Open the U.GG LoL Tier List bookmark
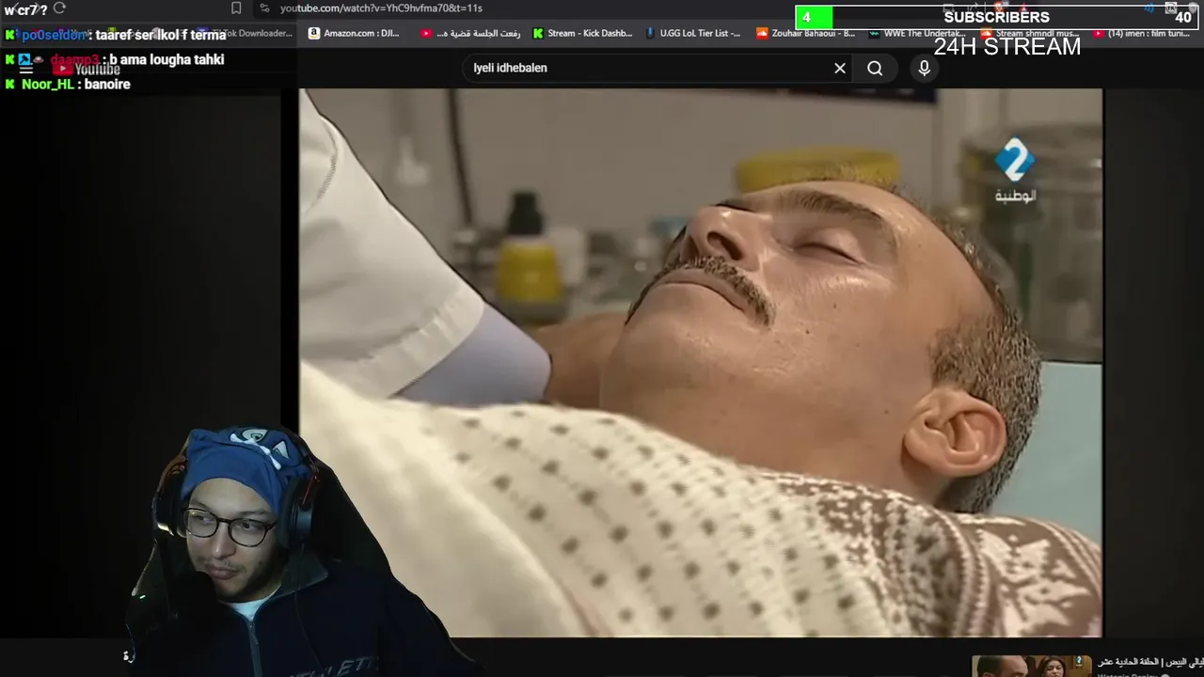1204x677 pixels. tap(693, 33)
